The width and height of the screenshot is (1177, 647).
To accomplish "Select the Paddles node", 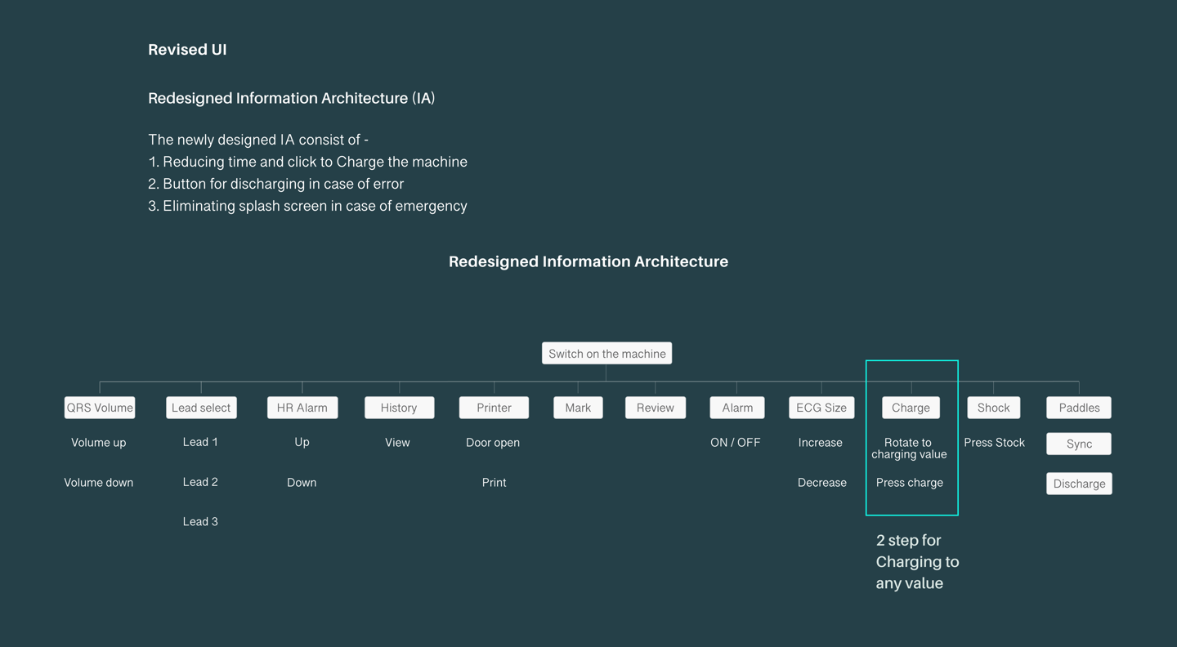I will click(1079, 408).
